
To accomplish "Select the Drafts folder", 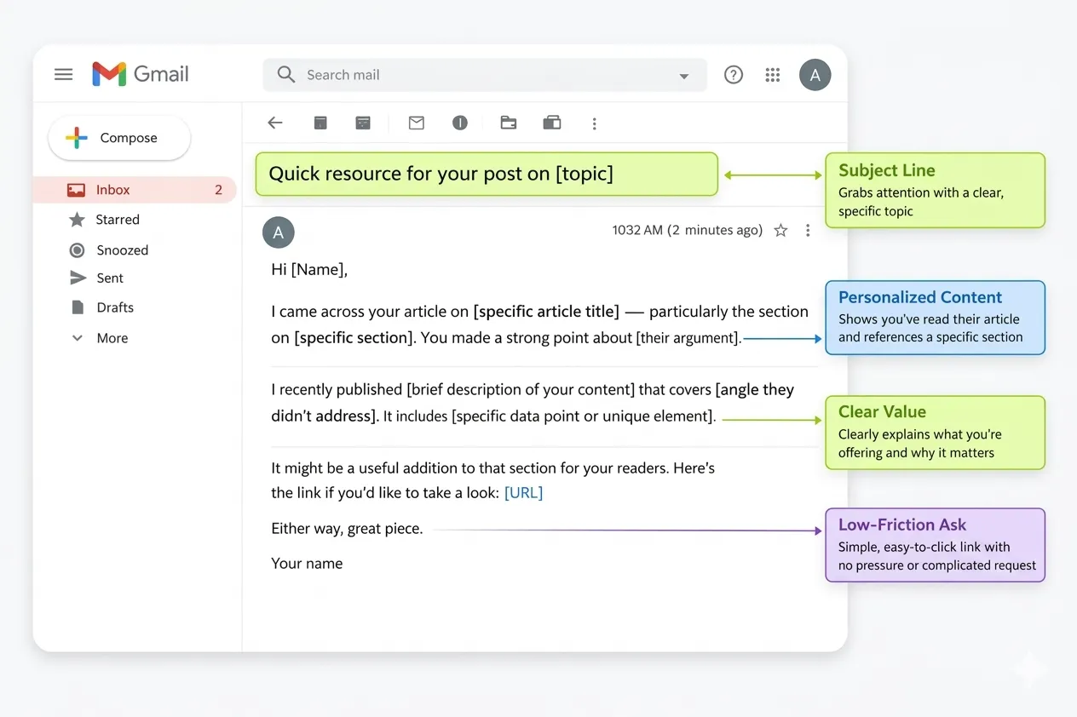I will pyautogui.click(x=116, y=307).
